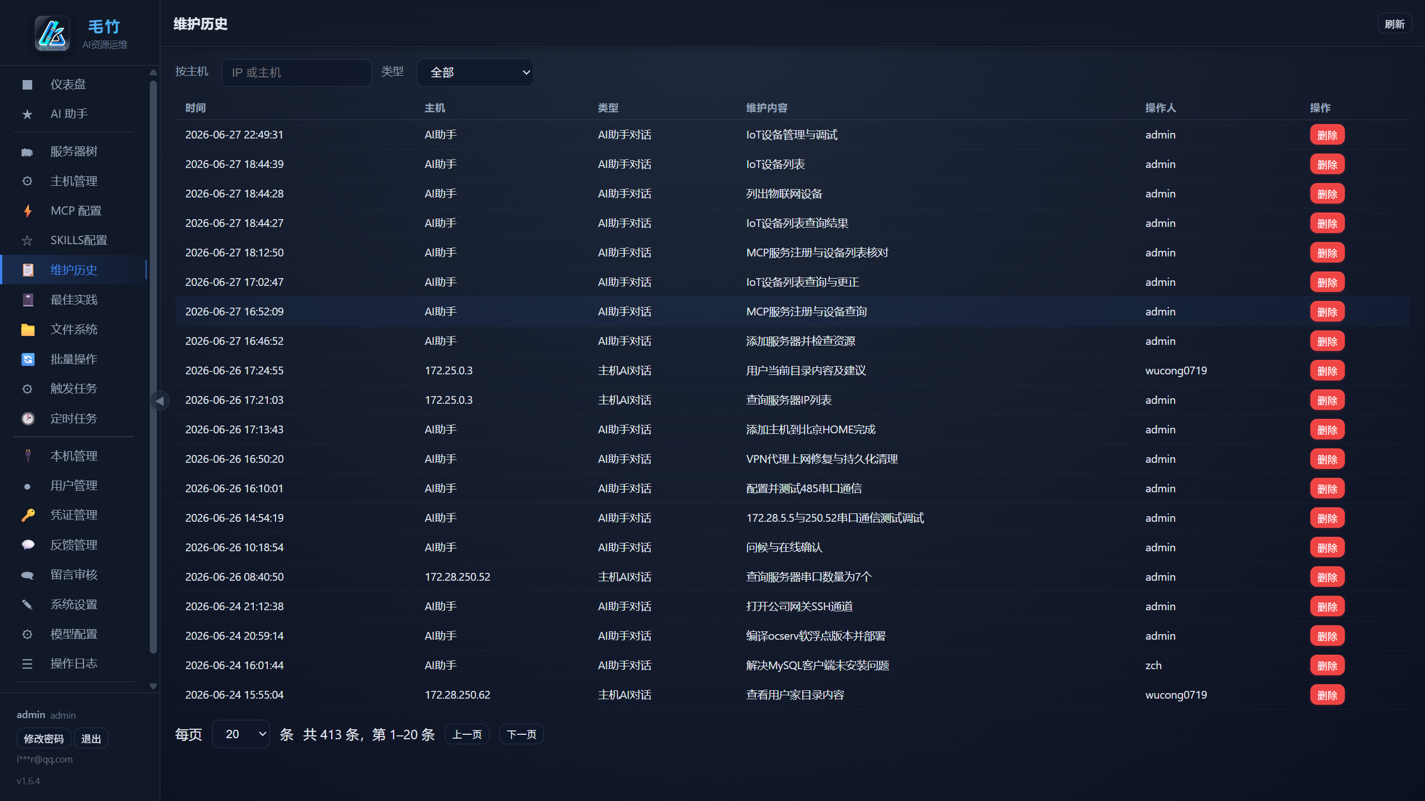This screenshot has height=801, width=1425.
Task: Delete the VPN代理上网修复与持久化清理 record
Action: (x=1327, y=459)
